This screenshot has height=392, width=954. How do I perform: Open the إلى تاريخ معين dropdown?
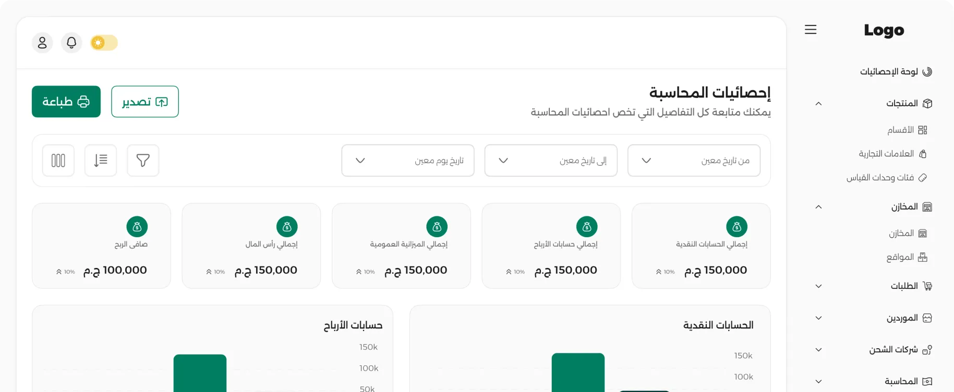[x=551, y=160]
